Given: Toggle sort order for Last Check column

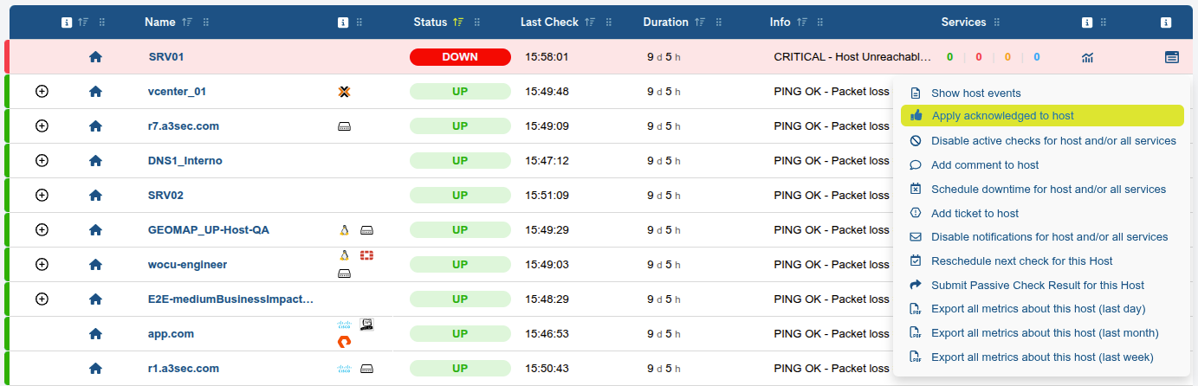Looking at the screenshot, I should point(589,23).
